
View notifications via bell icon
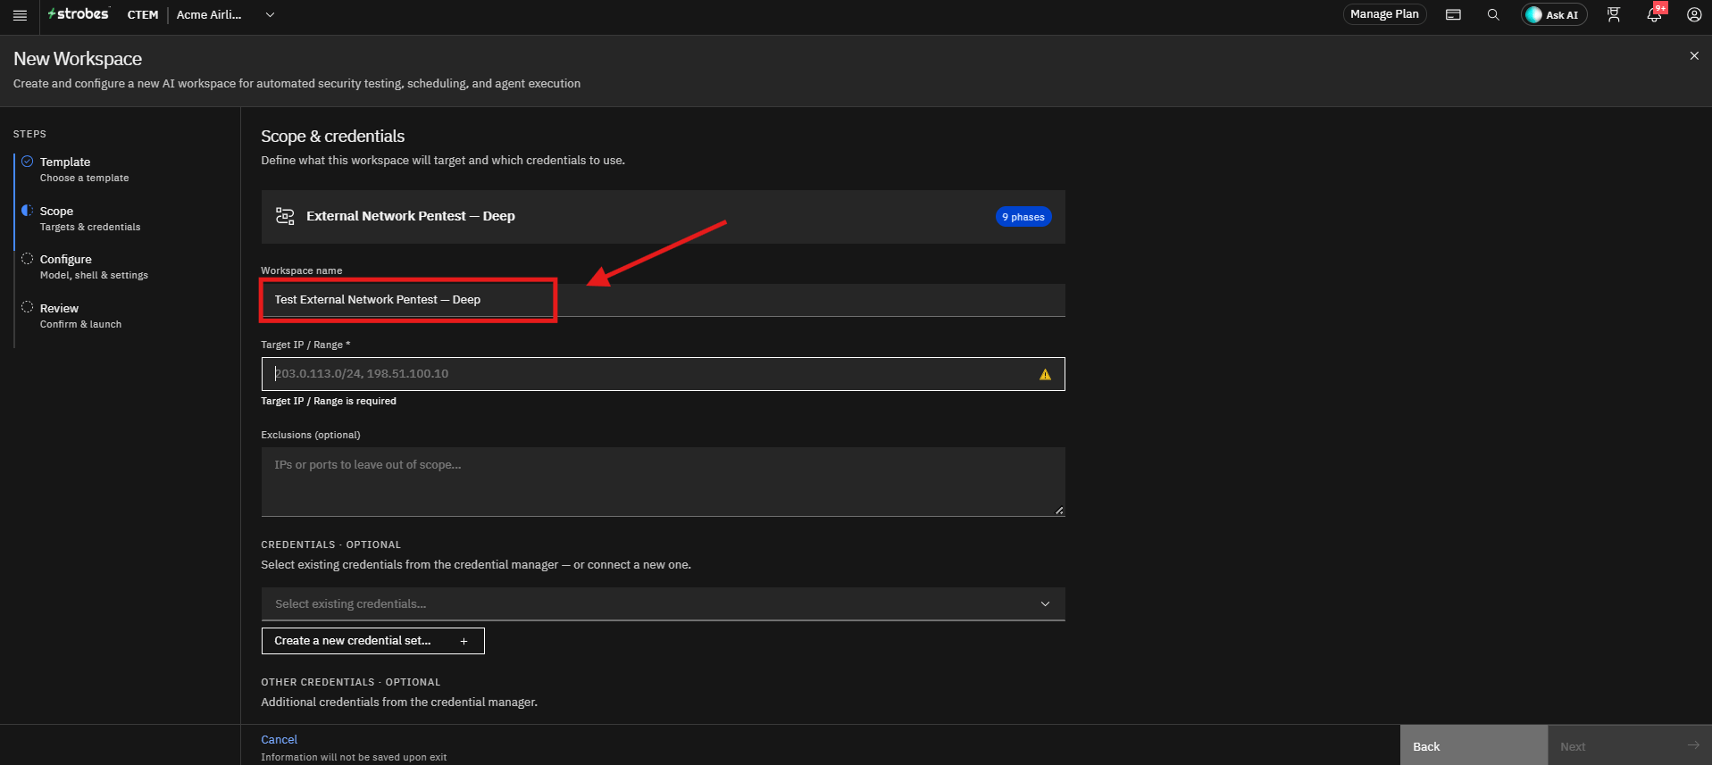click(1654, 14)
